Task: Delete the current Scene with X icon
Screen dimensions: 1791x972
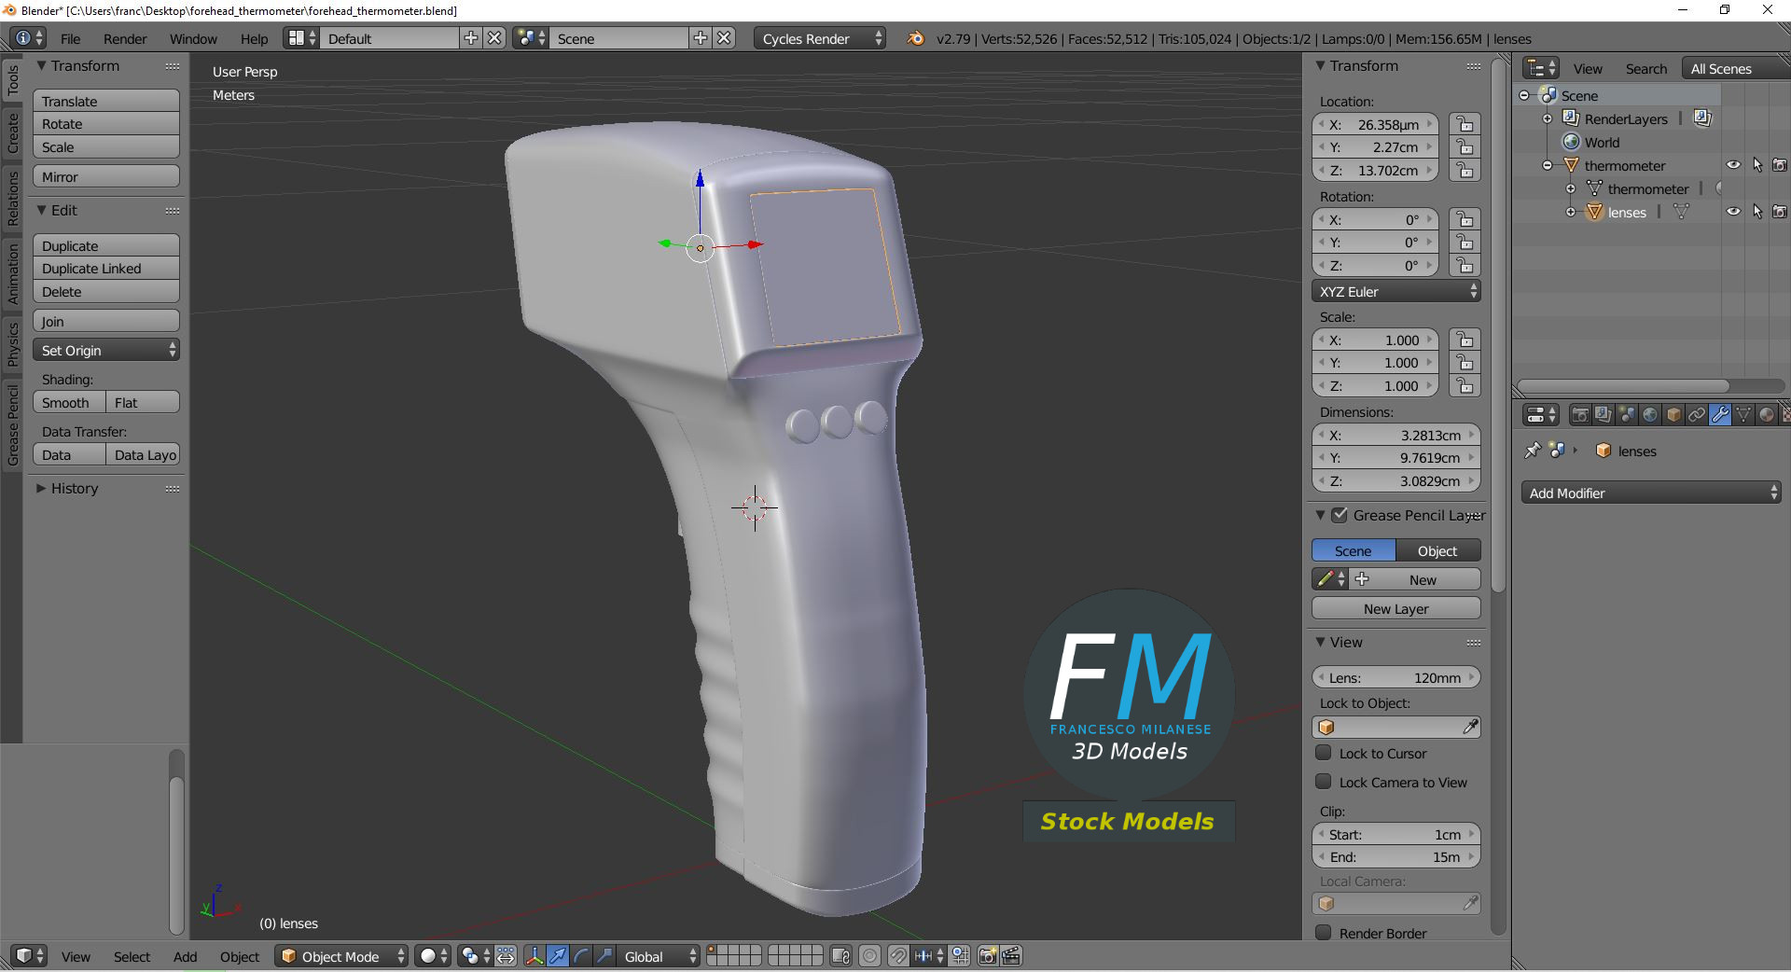Action: click(724, 38)
